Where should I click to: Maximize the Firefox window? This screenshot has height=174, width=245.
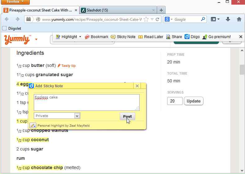227,2
